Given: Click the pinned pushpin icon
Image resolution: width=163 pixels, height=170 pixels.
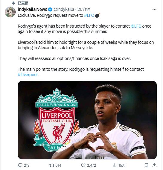Looking at the screenshot, I should (x=13, y=3).
